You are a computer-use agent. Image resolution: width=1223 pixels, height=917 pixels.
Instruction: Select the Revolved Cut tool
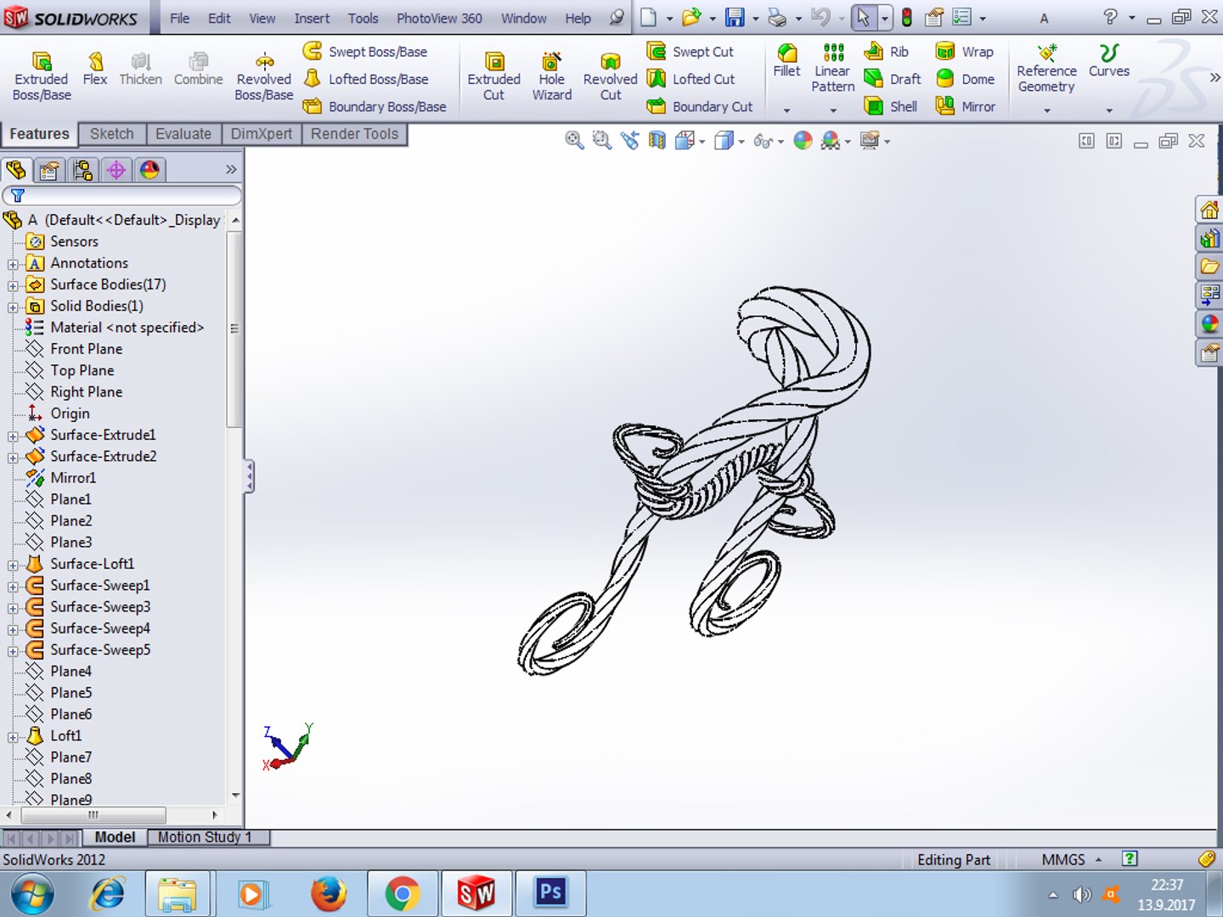[x=610, y=76]
